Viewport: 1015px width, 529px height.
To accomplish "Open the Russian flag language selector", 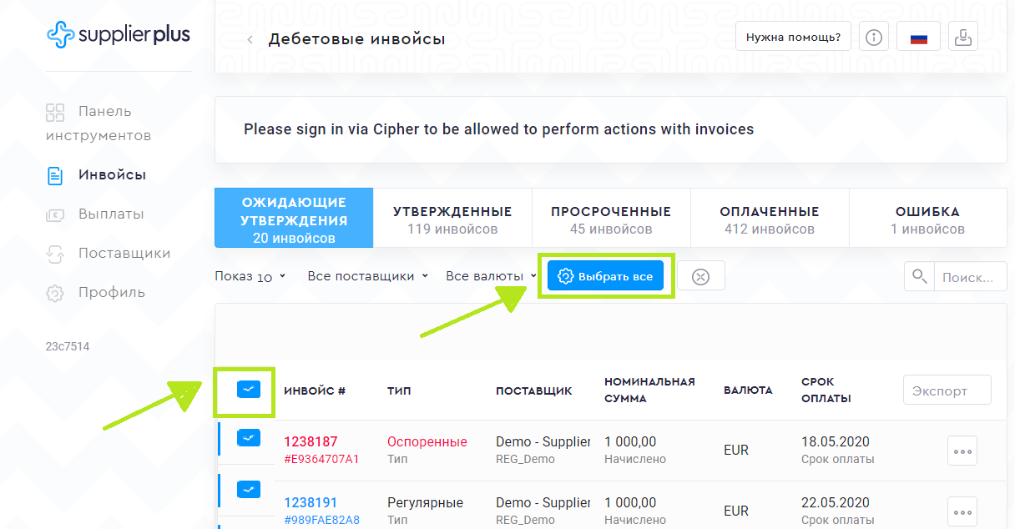I will (918, 38).
